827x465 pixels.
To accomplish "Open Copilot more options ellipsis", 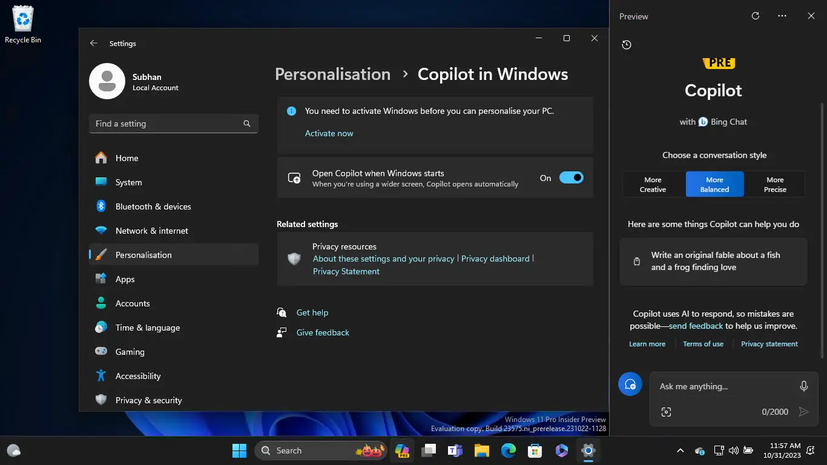I will tap(782, 16).
